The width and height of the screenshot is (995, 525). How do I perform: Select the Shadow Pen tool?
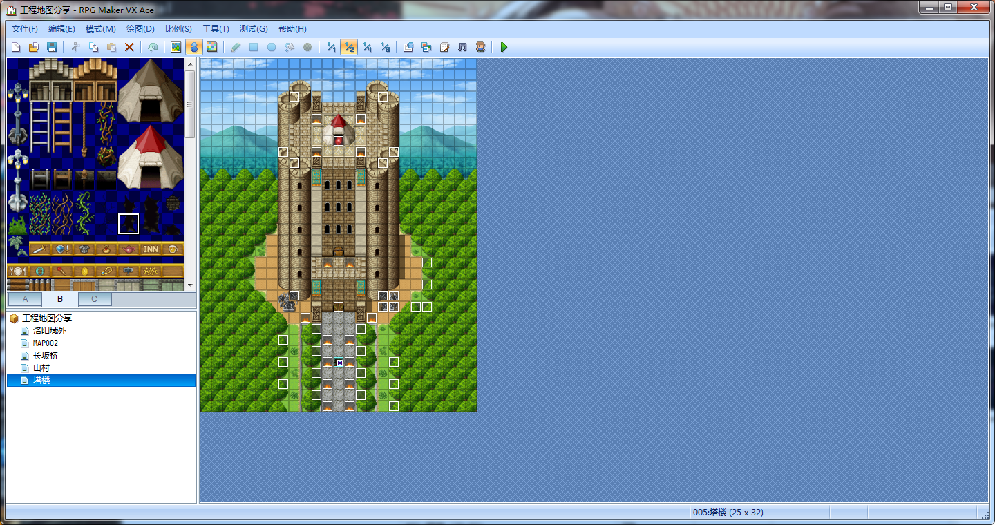click(x=307, y=47)
